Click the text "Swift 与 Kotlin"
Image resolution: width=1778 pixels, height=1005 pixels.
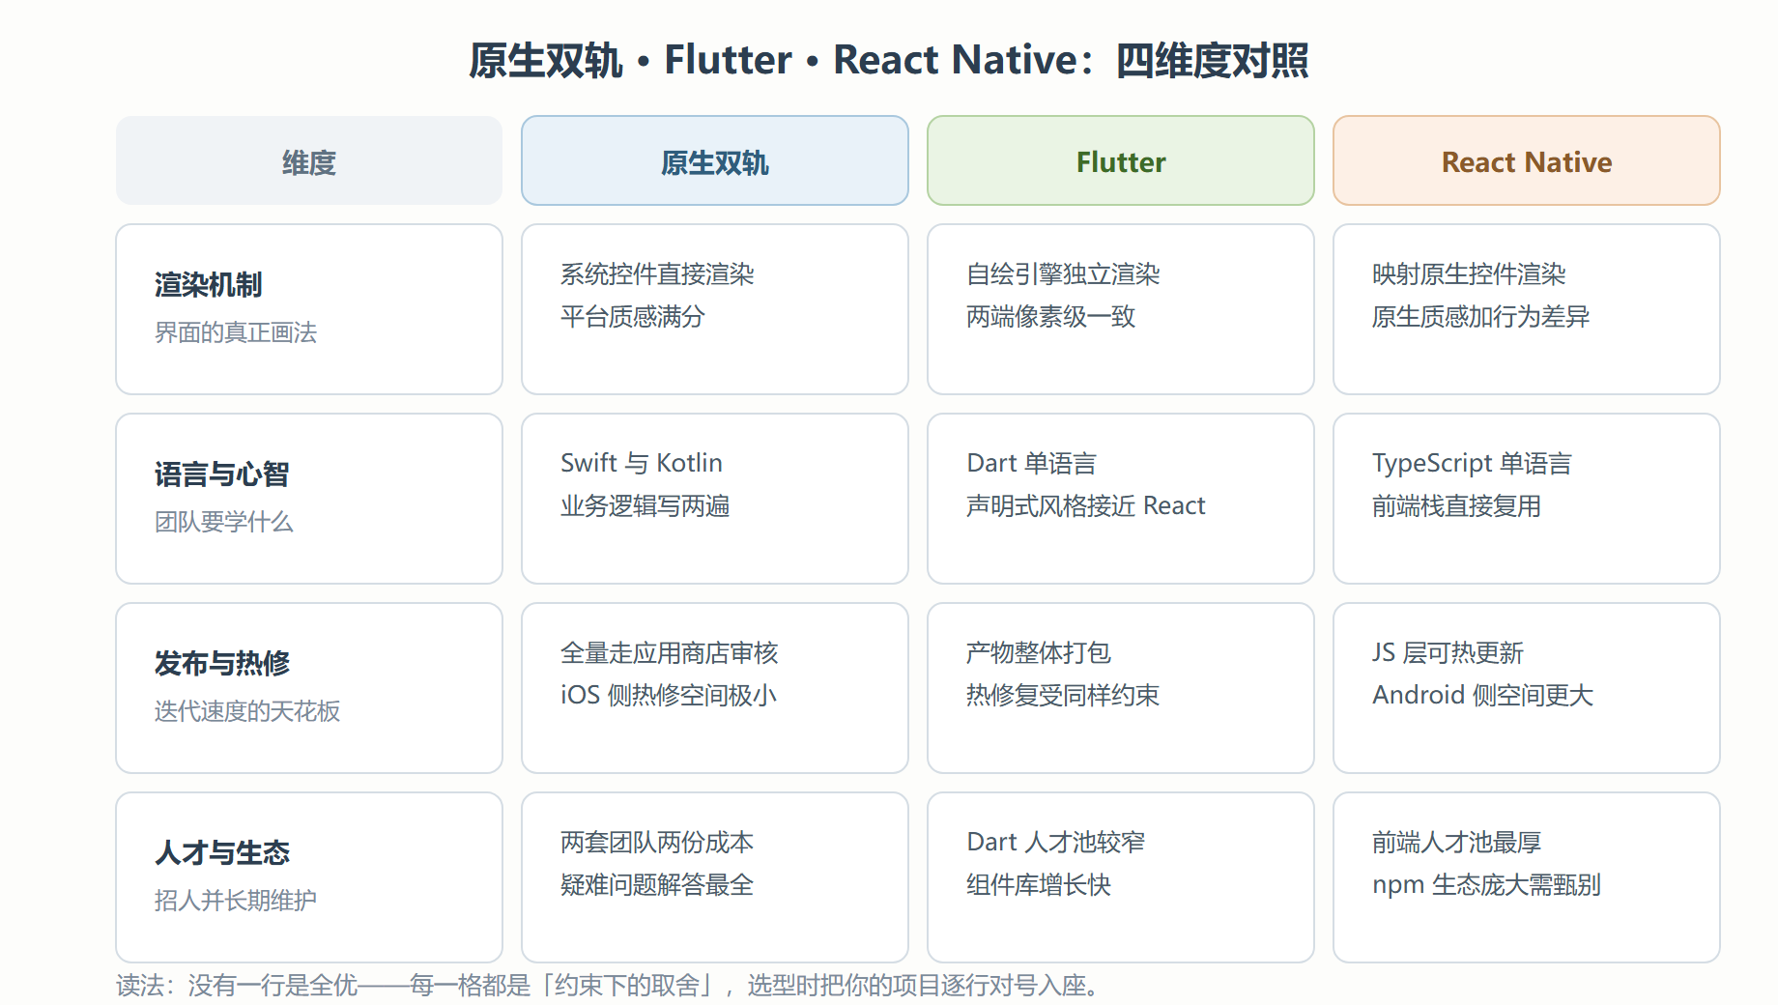click(642, 464)
